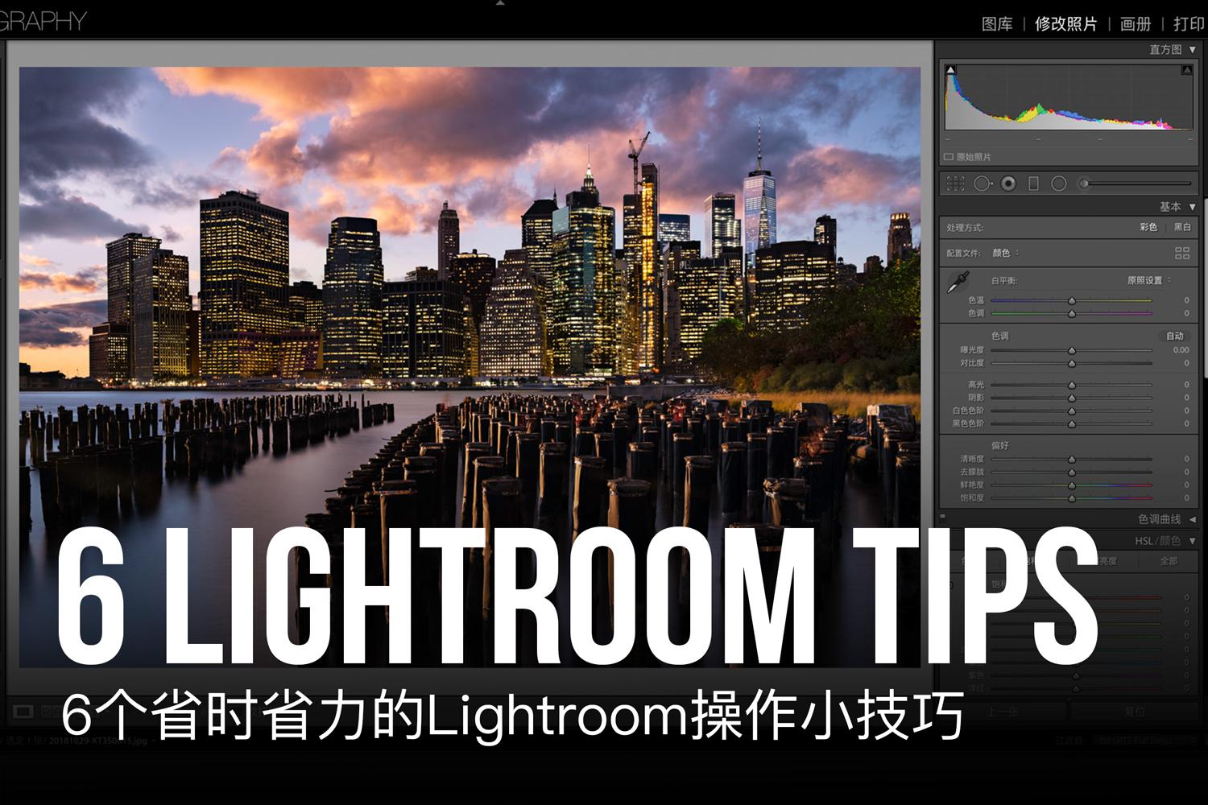Collapse the 直方图 histogram panel
1208x805 pixels.
tap(1193, 50)
